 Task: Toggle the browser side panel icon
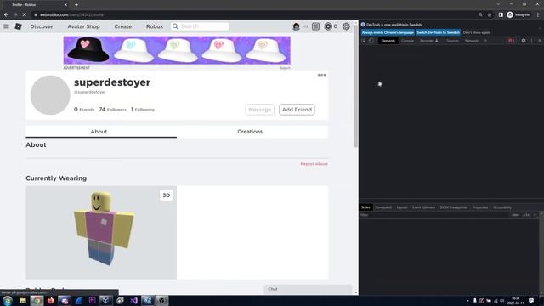click(x=501, y=15)
